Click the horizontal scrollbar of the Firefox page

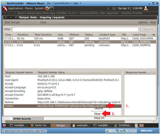(65, 121)
